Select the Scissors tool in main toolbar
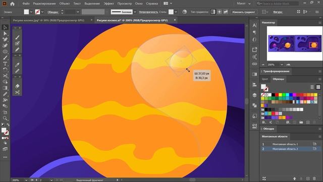This screenshot has height=182, width=323. (x=5, y=76)
